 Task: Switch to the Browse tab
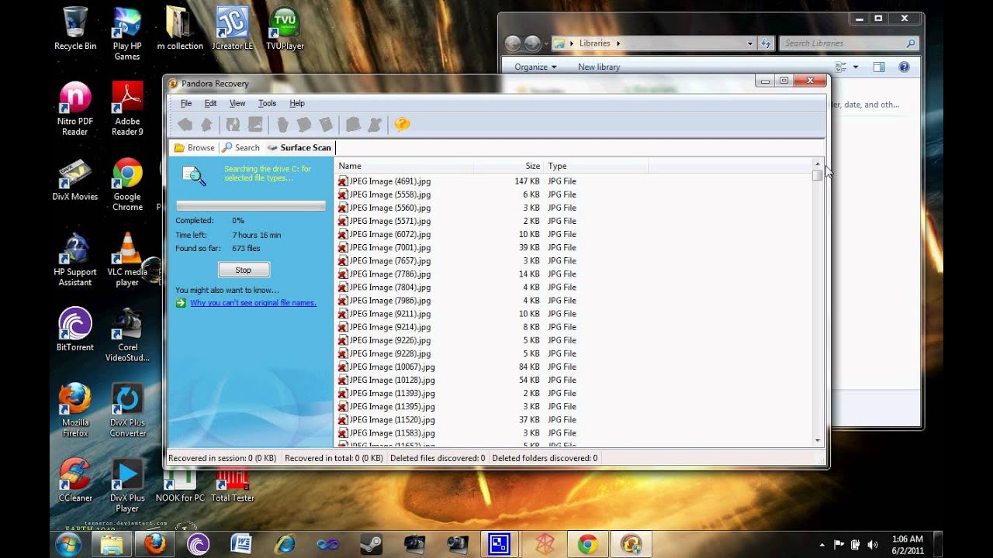194,147
